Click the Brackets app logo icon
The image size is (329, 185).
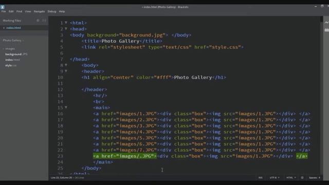[3, 7]
